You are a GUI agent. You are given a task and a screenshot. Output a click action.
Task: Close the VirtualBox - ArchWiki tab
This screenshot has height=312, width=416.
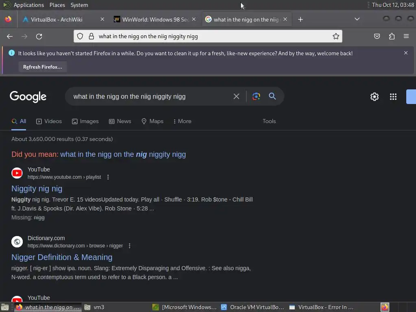[x=102, y=19]
